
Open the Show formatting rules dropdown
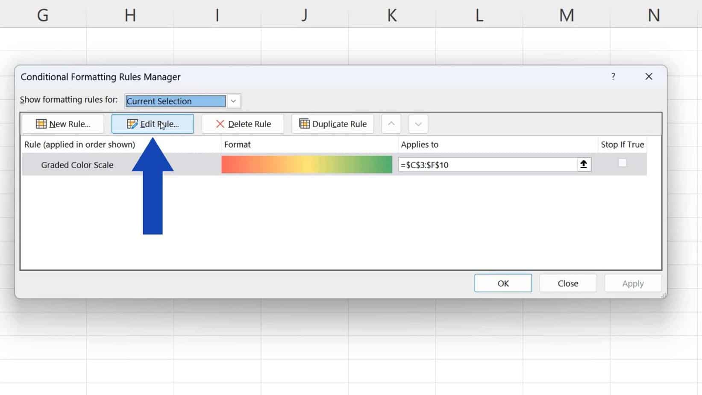point(233,101)
